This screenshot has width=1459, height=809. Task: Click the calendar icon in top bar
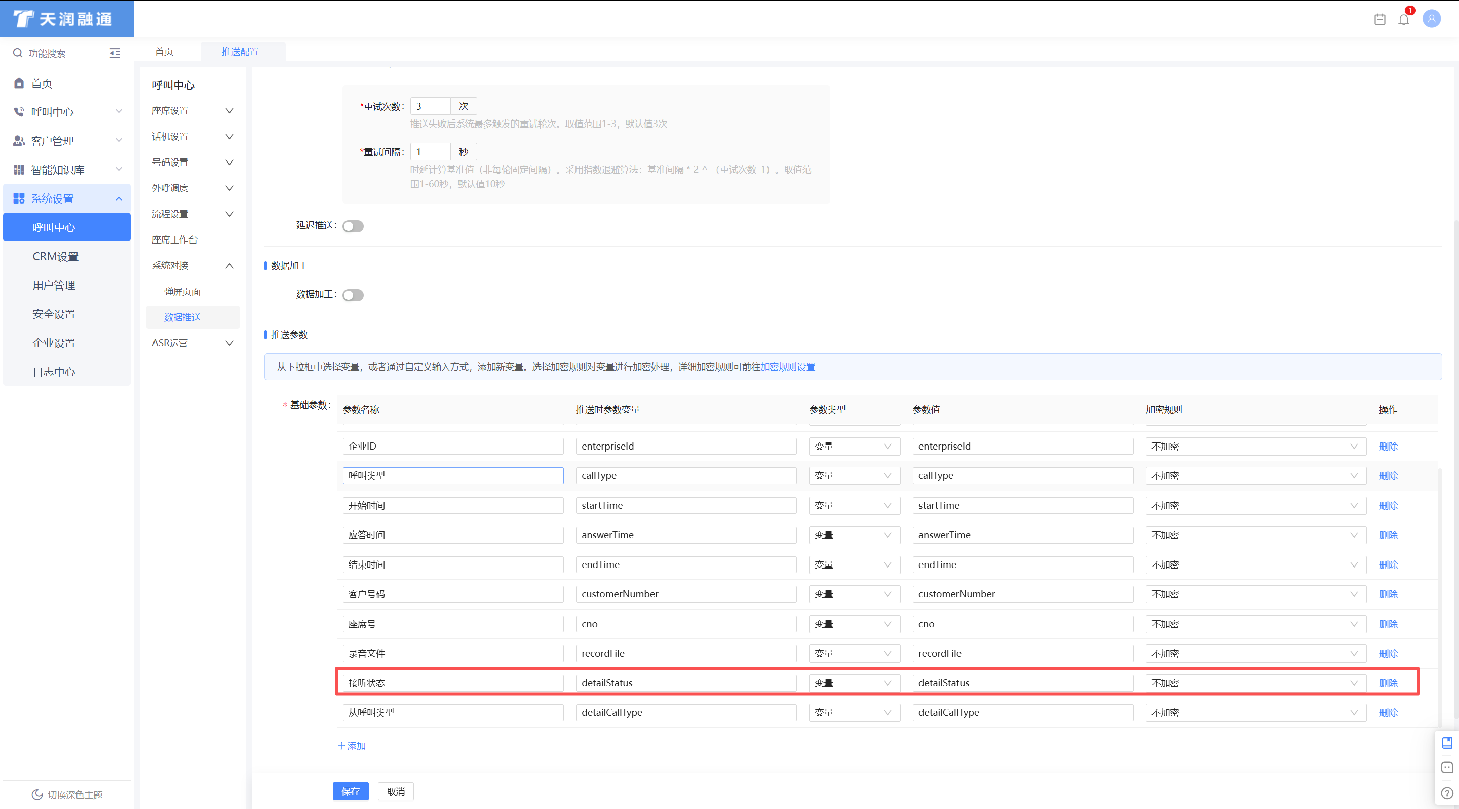1379,19
